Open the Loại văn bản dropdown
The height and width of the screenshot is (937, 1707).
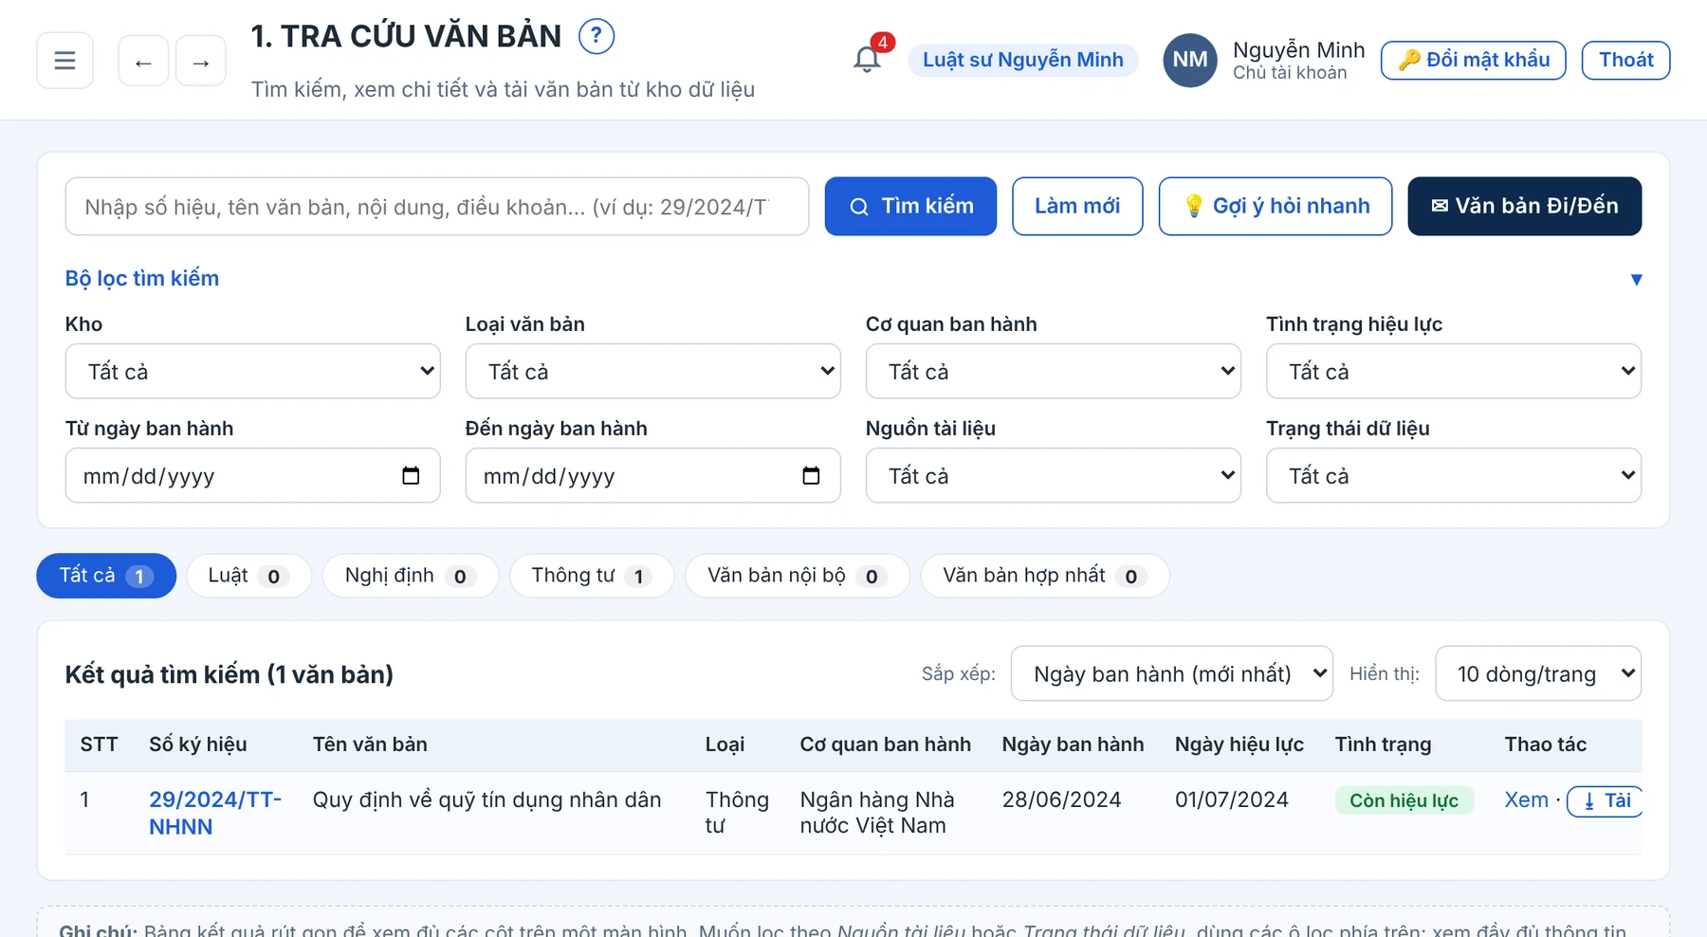point(653,371)
